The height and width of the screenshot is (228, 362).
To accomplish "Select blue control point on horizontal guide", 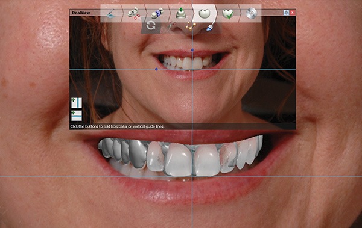I will [x=156, y=69].
